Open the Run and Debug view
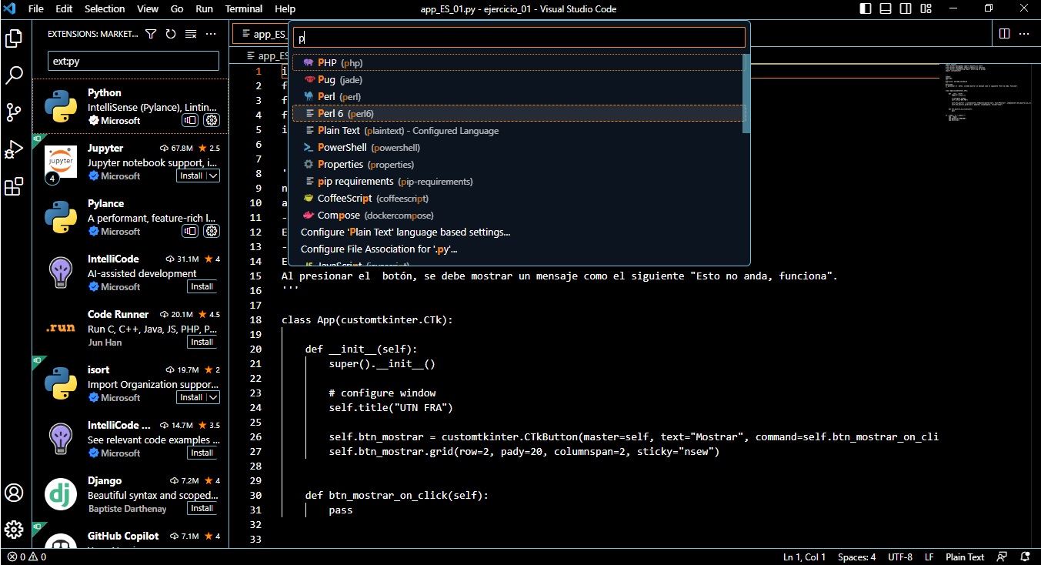The width and height of the screenshot is (1041, 565). coord(14,149)
